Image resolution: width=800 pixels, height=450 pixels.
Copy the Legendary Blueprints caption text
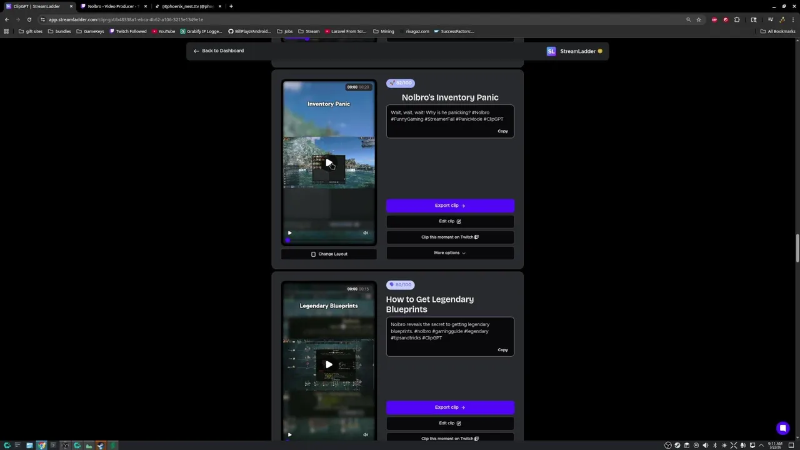coord(502,350)
